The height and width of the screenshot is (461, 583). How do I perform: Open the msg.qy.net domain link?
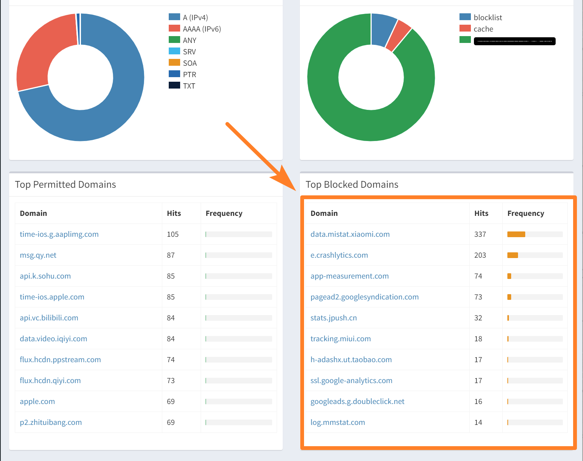[x=38, y=255]
